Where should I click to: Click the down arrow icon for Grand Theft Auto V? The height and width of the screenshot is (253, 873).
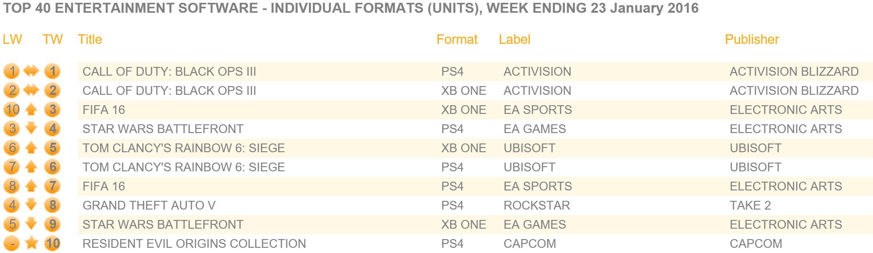[x=31, y=205]
